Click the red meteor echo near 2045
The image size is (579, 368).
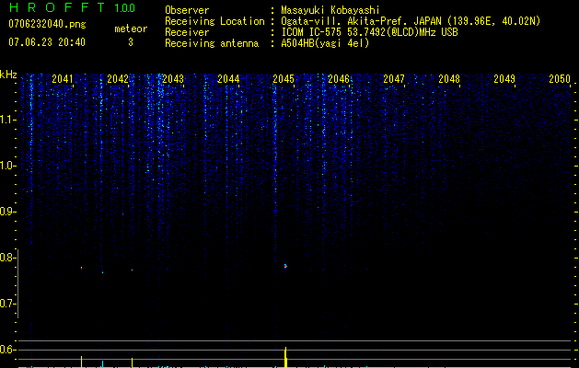tap(285, 266)
